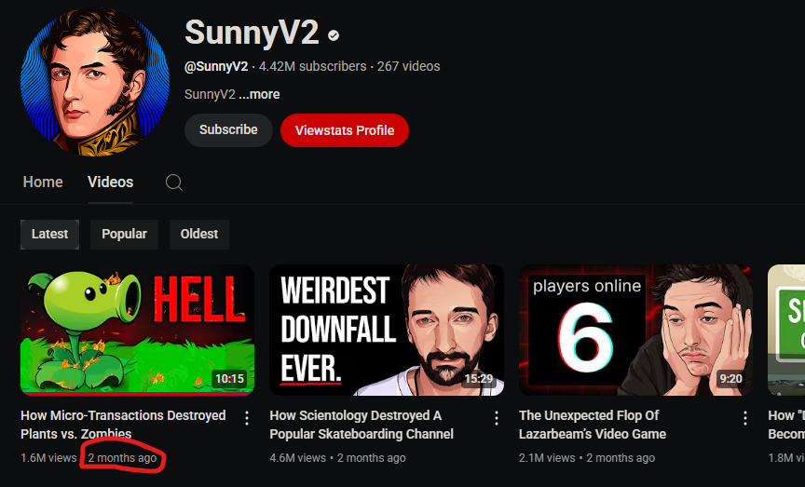805x487 pixels.
Task: Open options menu for Plants vs. Zombies video
Action: tap(247, 418)
